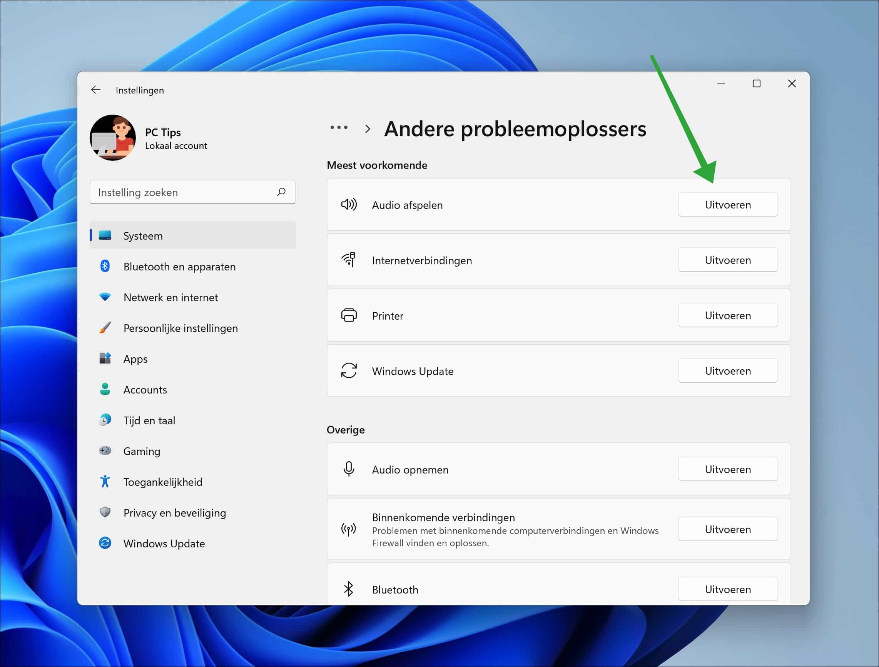Click the Audio afspelen label

pos(407,205)
